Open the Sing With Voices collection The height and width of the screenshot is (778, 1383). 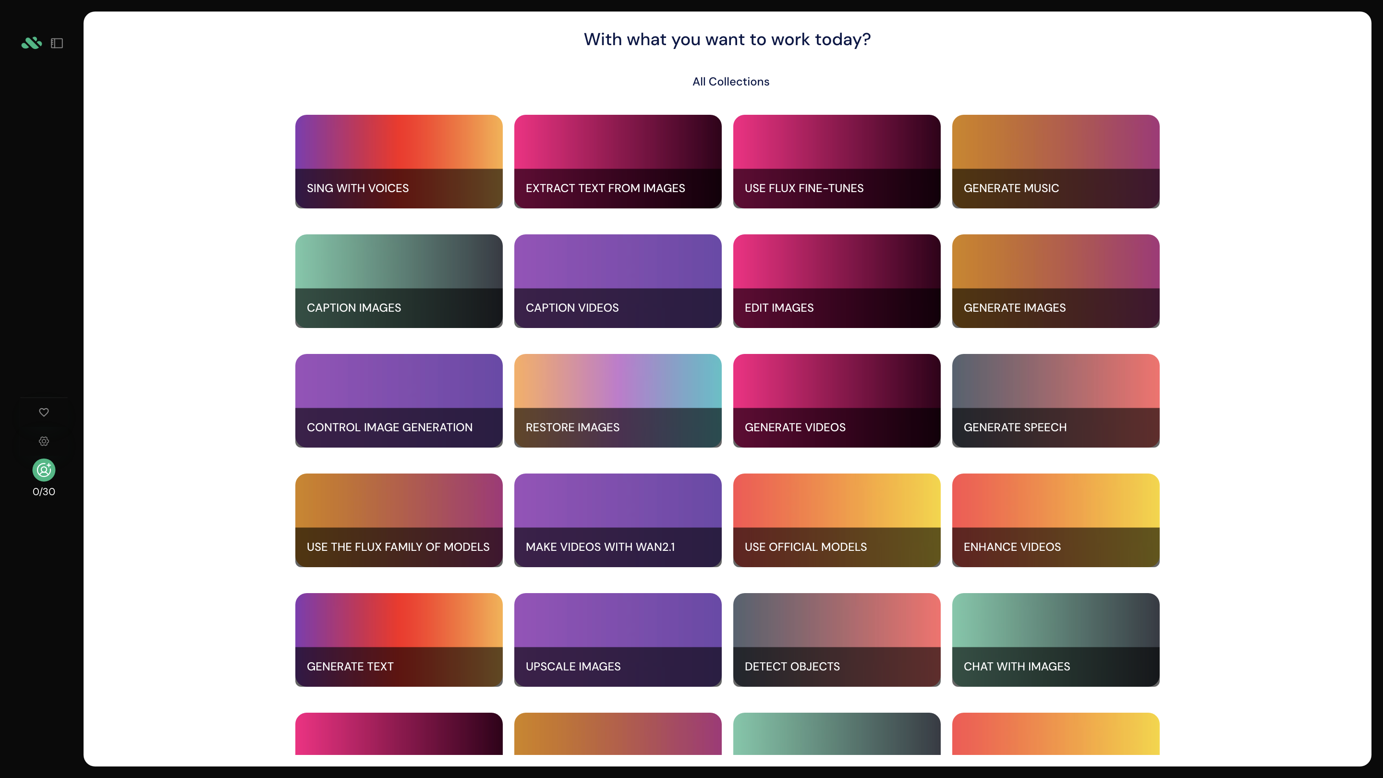click(x=399, y=161)
